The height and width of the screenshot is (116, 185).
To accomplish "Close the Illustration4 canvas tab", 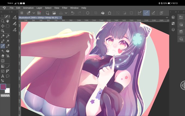I will click(60, 18).
